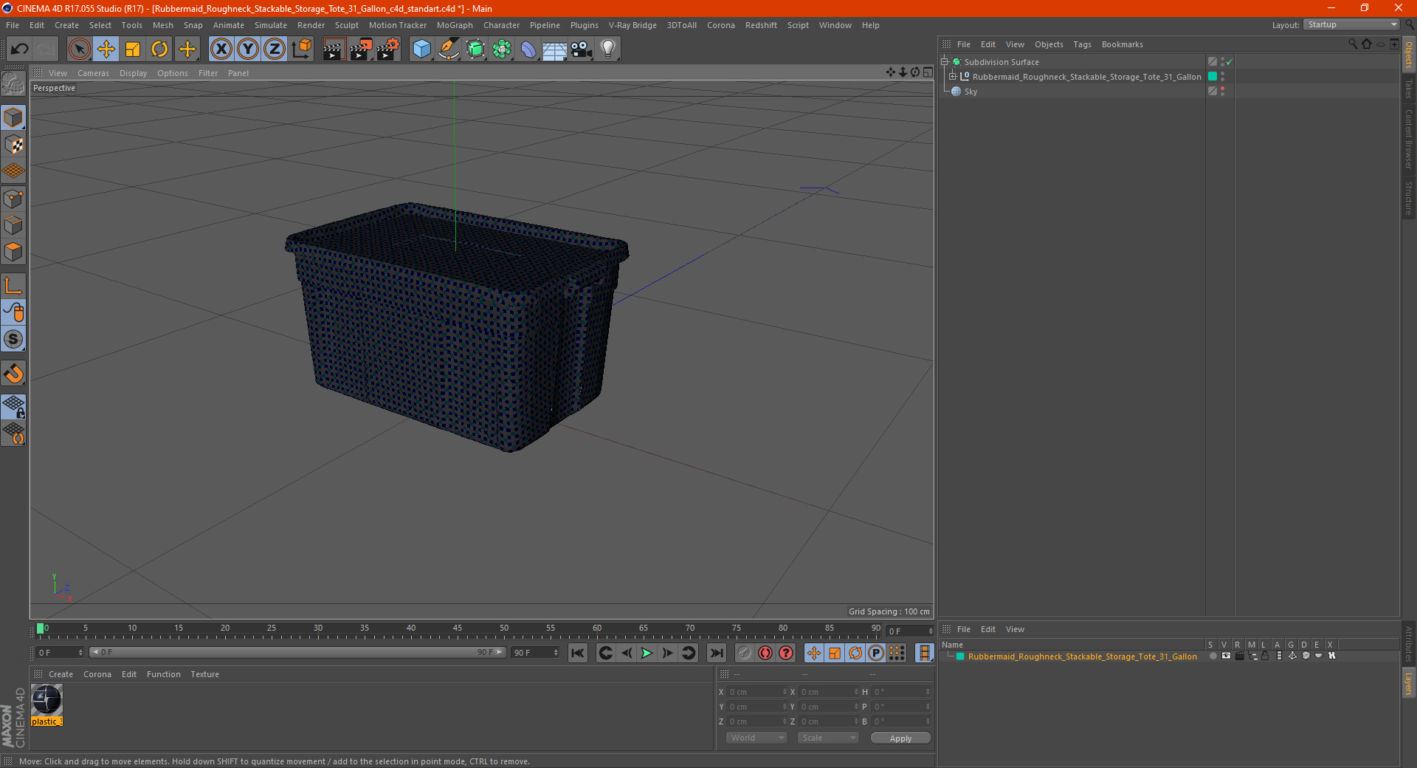Open the Scale mode dropdown
Viewport: 1417px width, 768px height.
coord(828,738)
